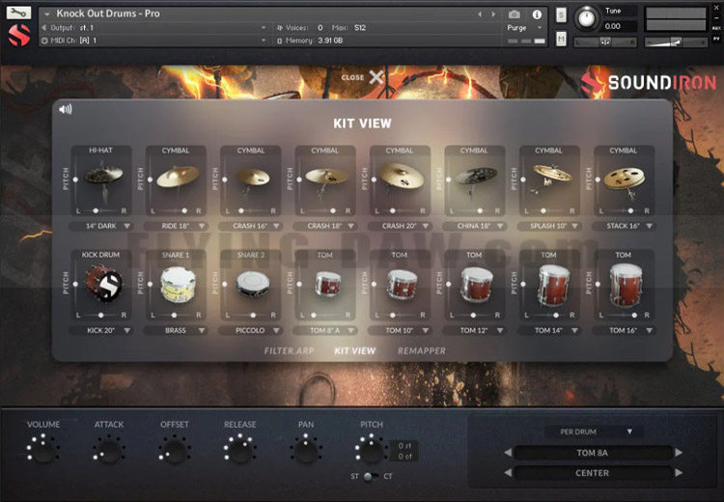Click the Tune value 0.00 field
The image size is (724, 502).
point(619,26)
